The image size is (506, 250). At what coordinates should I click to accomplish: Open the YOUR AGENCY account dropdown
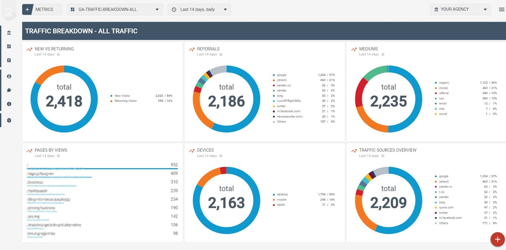pyautogui.click(x=460, y=9)
